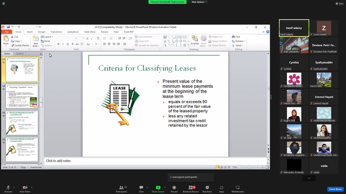Switch to Normal view in status bar
The width and height of the screenshot is (346, 194).
[218, 167]
